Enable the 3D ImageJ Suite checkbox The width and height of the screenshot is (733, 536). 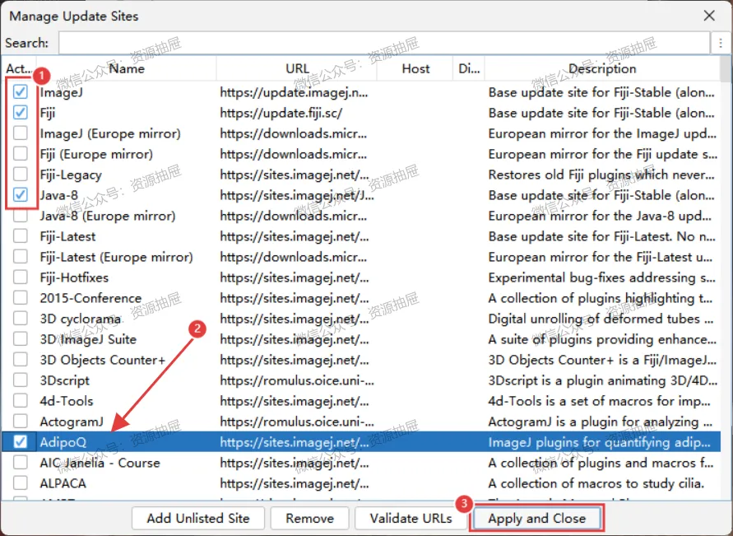(x=20, y=339)
